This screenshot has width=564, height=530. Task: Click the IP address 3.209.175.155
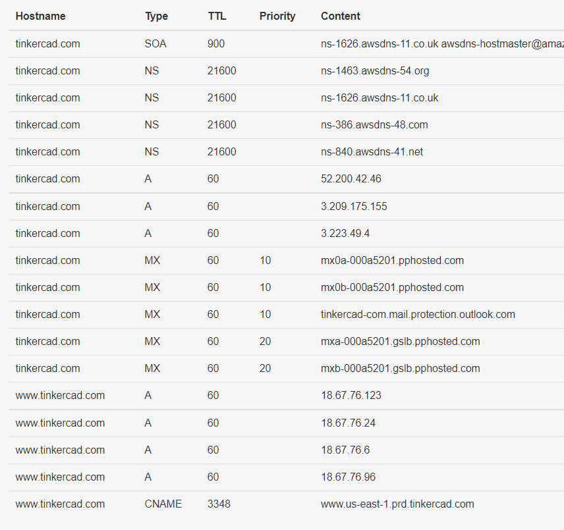point(354,206)
